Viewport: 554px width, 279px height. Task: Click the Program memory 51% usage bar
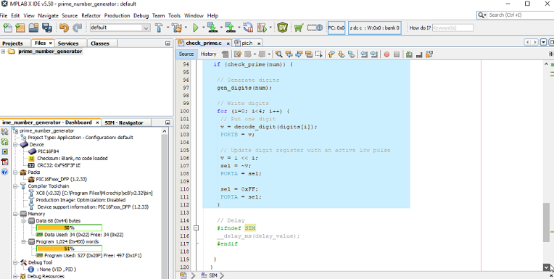tap(69, 249)
